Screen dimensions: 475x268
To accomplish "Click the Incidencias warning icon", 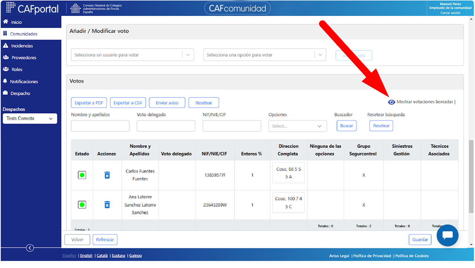I will 6,46.
